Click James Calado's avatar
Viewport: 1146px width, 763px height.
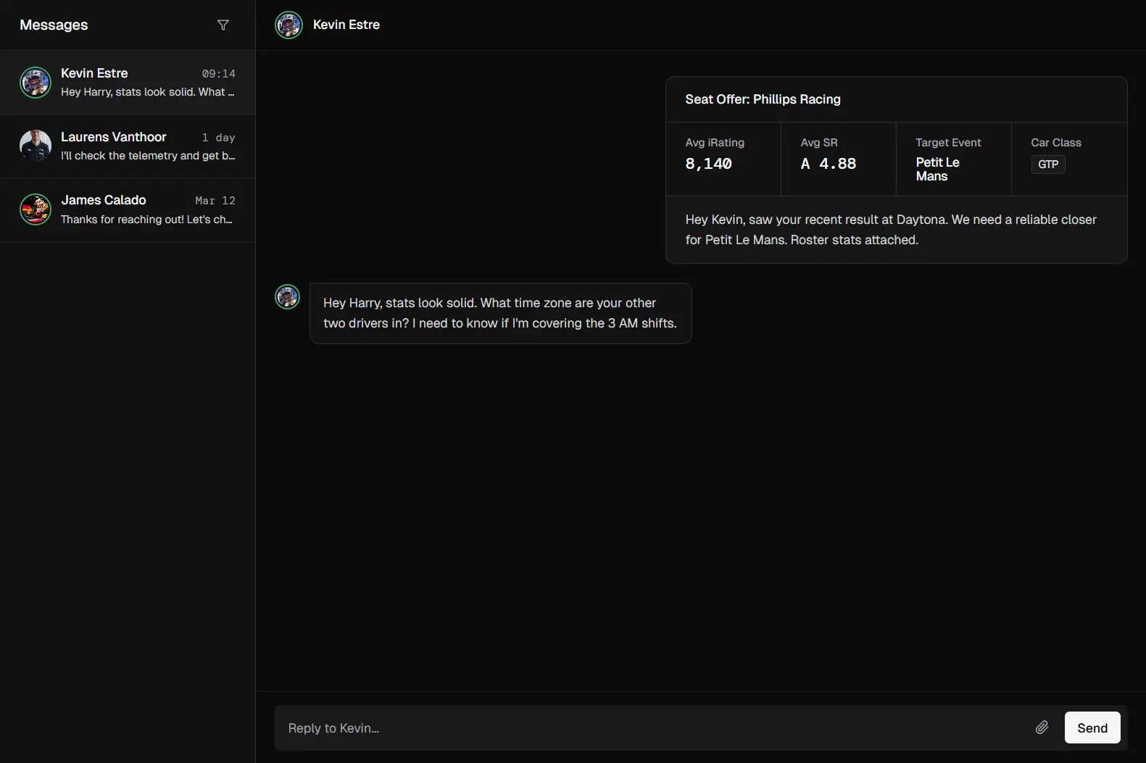pyautogui.click(x=36, y=209)
